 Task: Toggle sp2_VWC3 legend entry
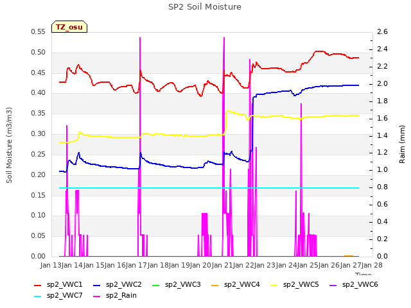[x=177, y=285]
